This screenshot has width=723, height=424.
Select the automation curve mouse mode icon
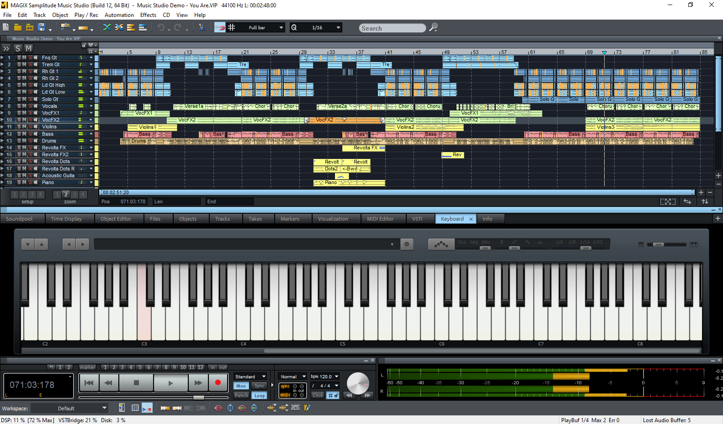[65, 27]
